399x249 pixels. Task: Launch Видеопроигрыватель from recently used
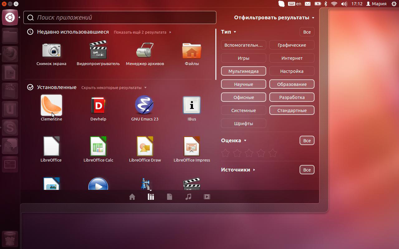[x=98, y=54]
